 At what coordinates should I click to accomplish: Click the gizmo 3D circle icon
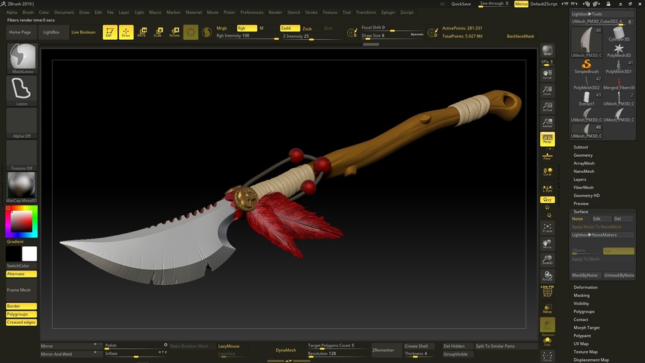click(x=191, y=32)
